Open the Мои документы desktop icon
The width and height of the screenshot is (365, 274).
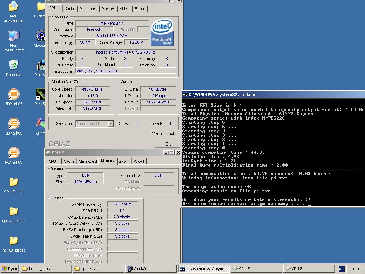14,6
